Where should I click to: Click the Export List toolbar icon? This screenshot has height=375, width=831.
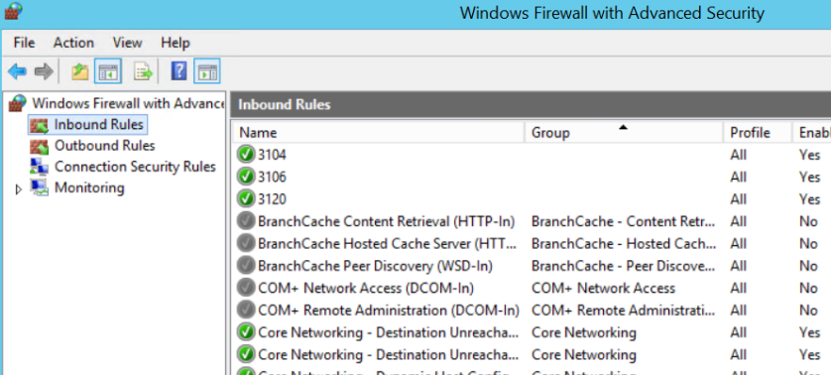point(143,71)
